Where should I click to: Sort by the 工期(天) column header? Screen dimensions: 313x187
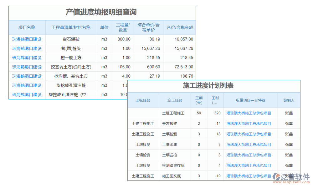pos(199,100)
